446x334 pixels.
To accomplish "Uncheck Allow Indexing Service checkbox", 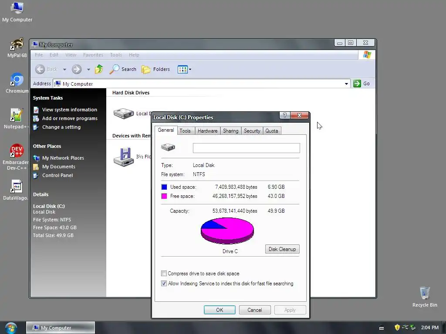I will (164, 284).
